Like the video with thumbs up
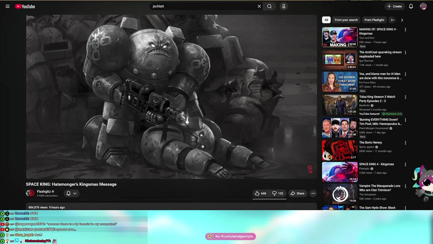This screenshot has height=244, width=433. (x=260, y=194)
